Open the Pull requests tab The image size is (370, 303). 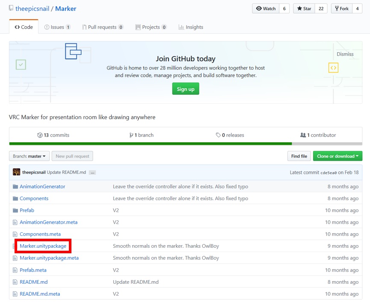pos(103,27)
